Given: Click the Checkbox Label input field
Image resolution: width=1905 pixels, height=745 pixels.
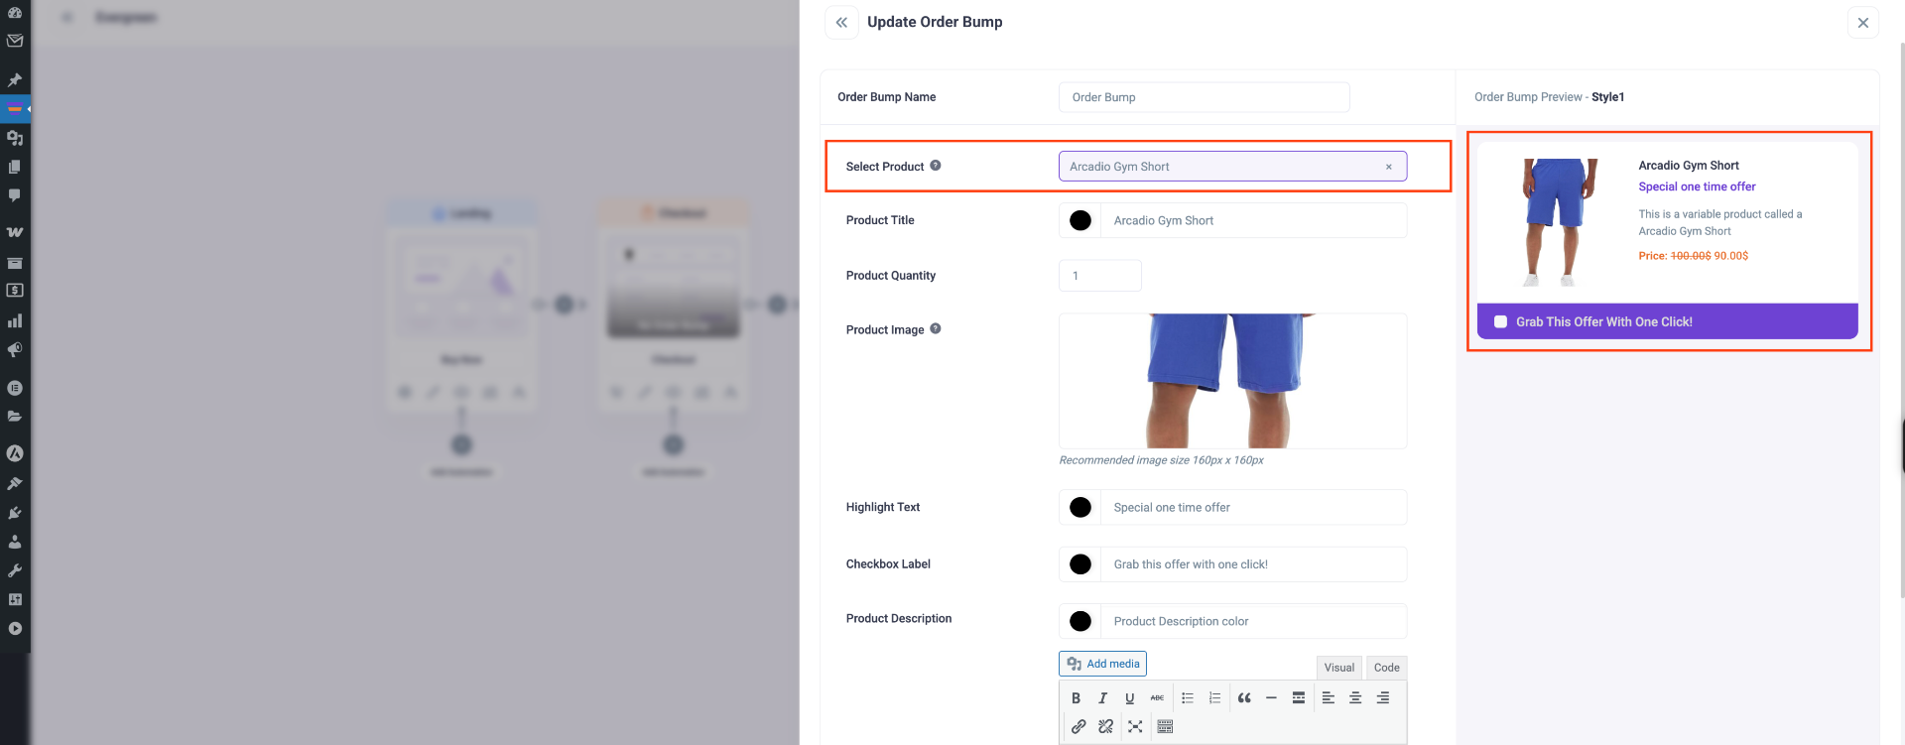Looking at the screenshot, I should pyautogui.click(x=1253, y=564).
